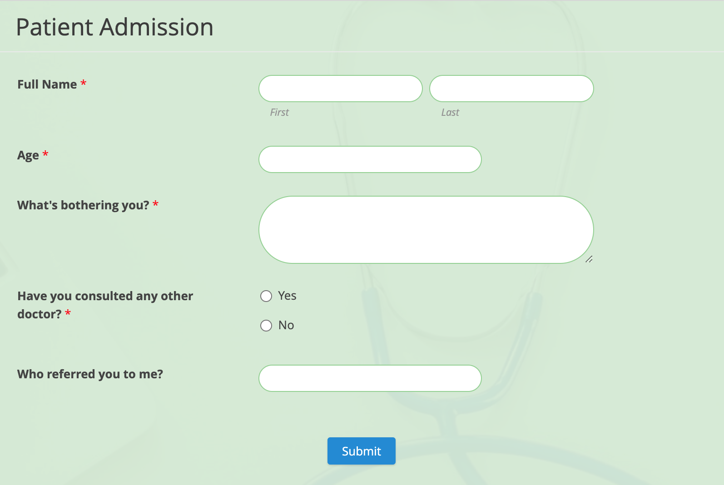
Task: Click the consulted other doctor question label
Action: tap(105, 305)
